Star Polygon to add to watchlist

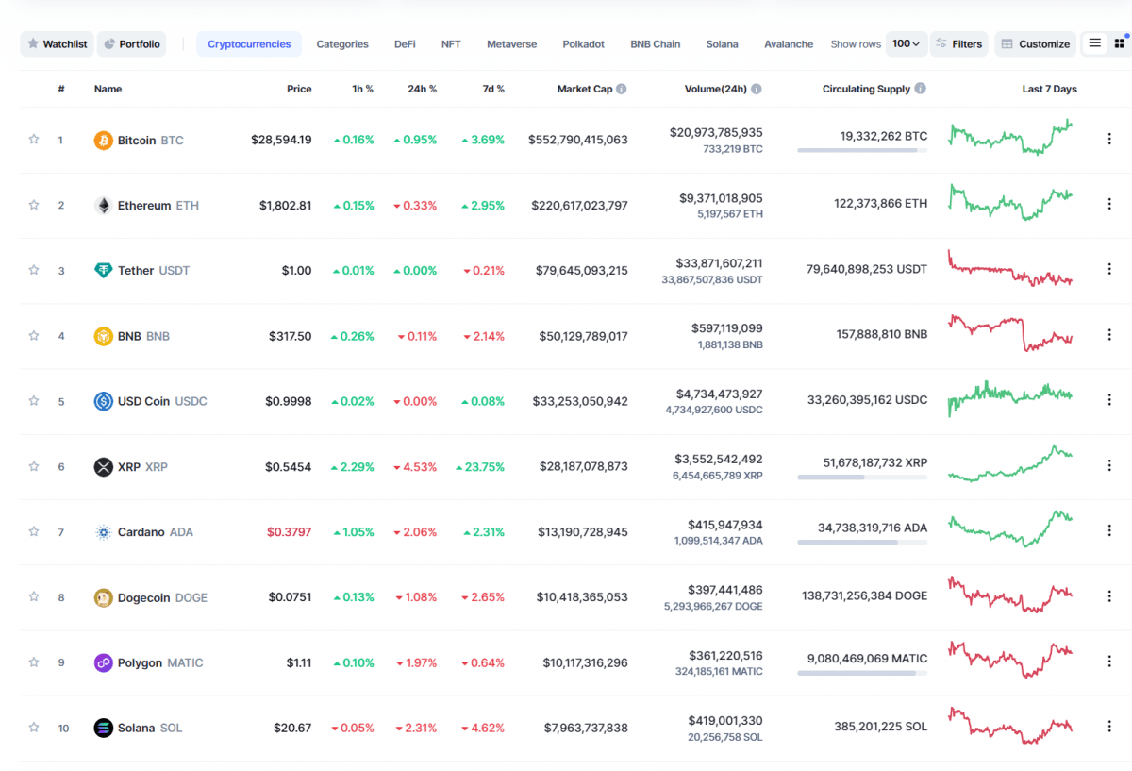[34, 662]
